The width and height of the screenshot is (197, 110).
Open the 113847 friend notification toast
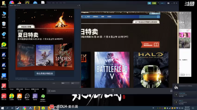pos(185,95)
